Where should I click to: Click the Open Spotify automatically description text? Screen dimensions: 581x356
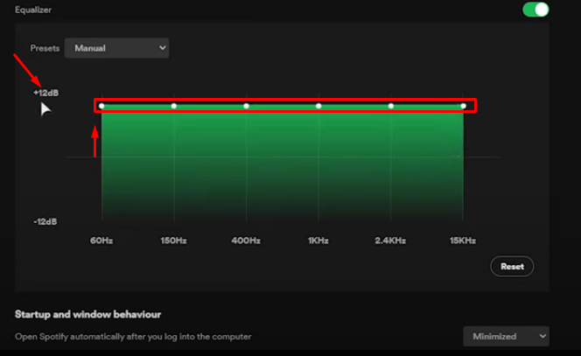pos(133,337)
